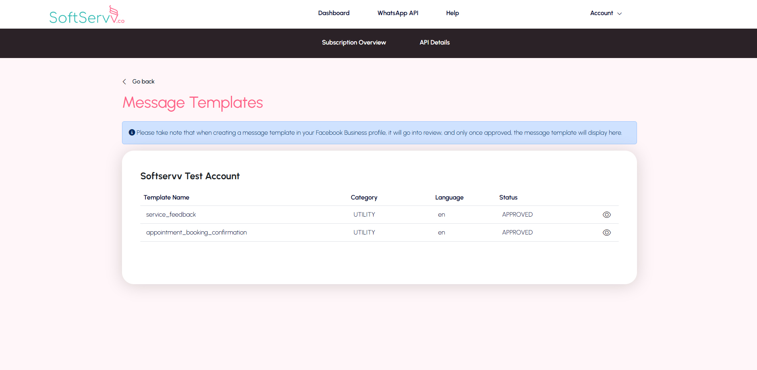Click the Help item in the top navigation
The height and width of the screenshot is (370, 757).
coord(452,13)
